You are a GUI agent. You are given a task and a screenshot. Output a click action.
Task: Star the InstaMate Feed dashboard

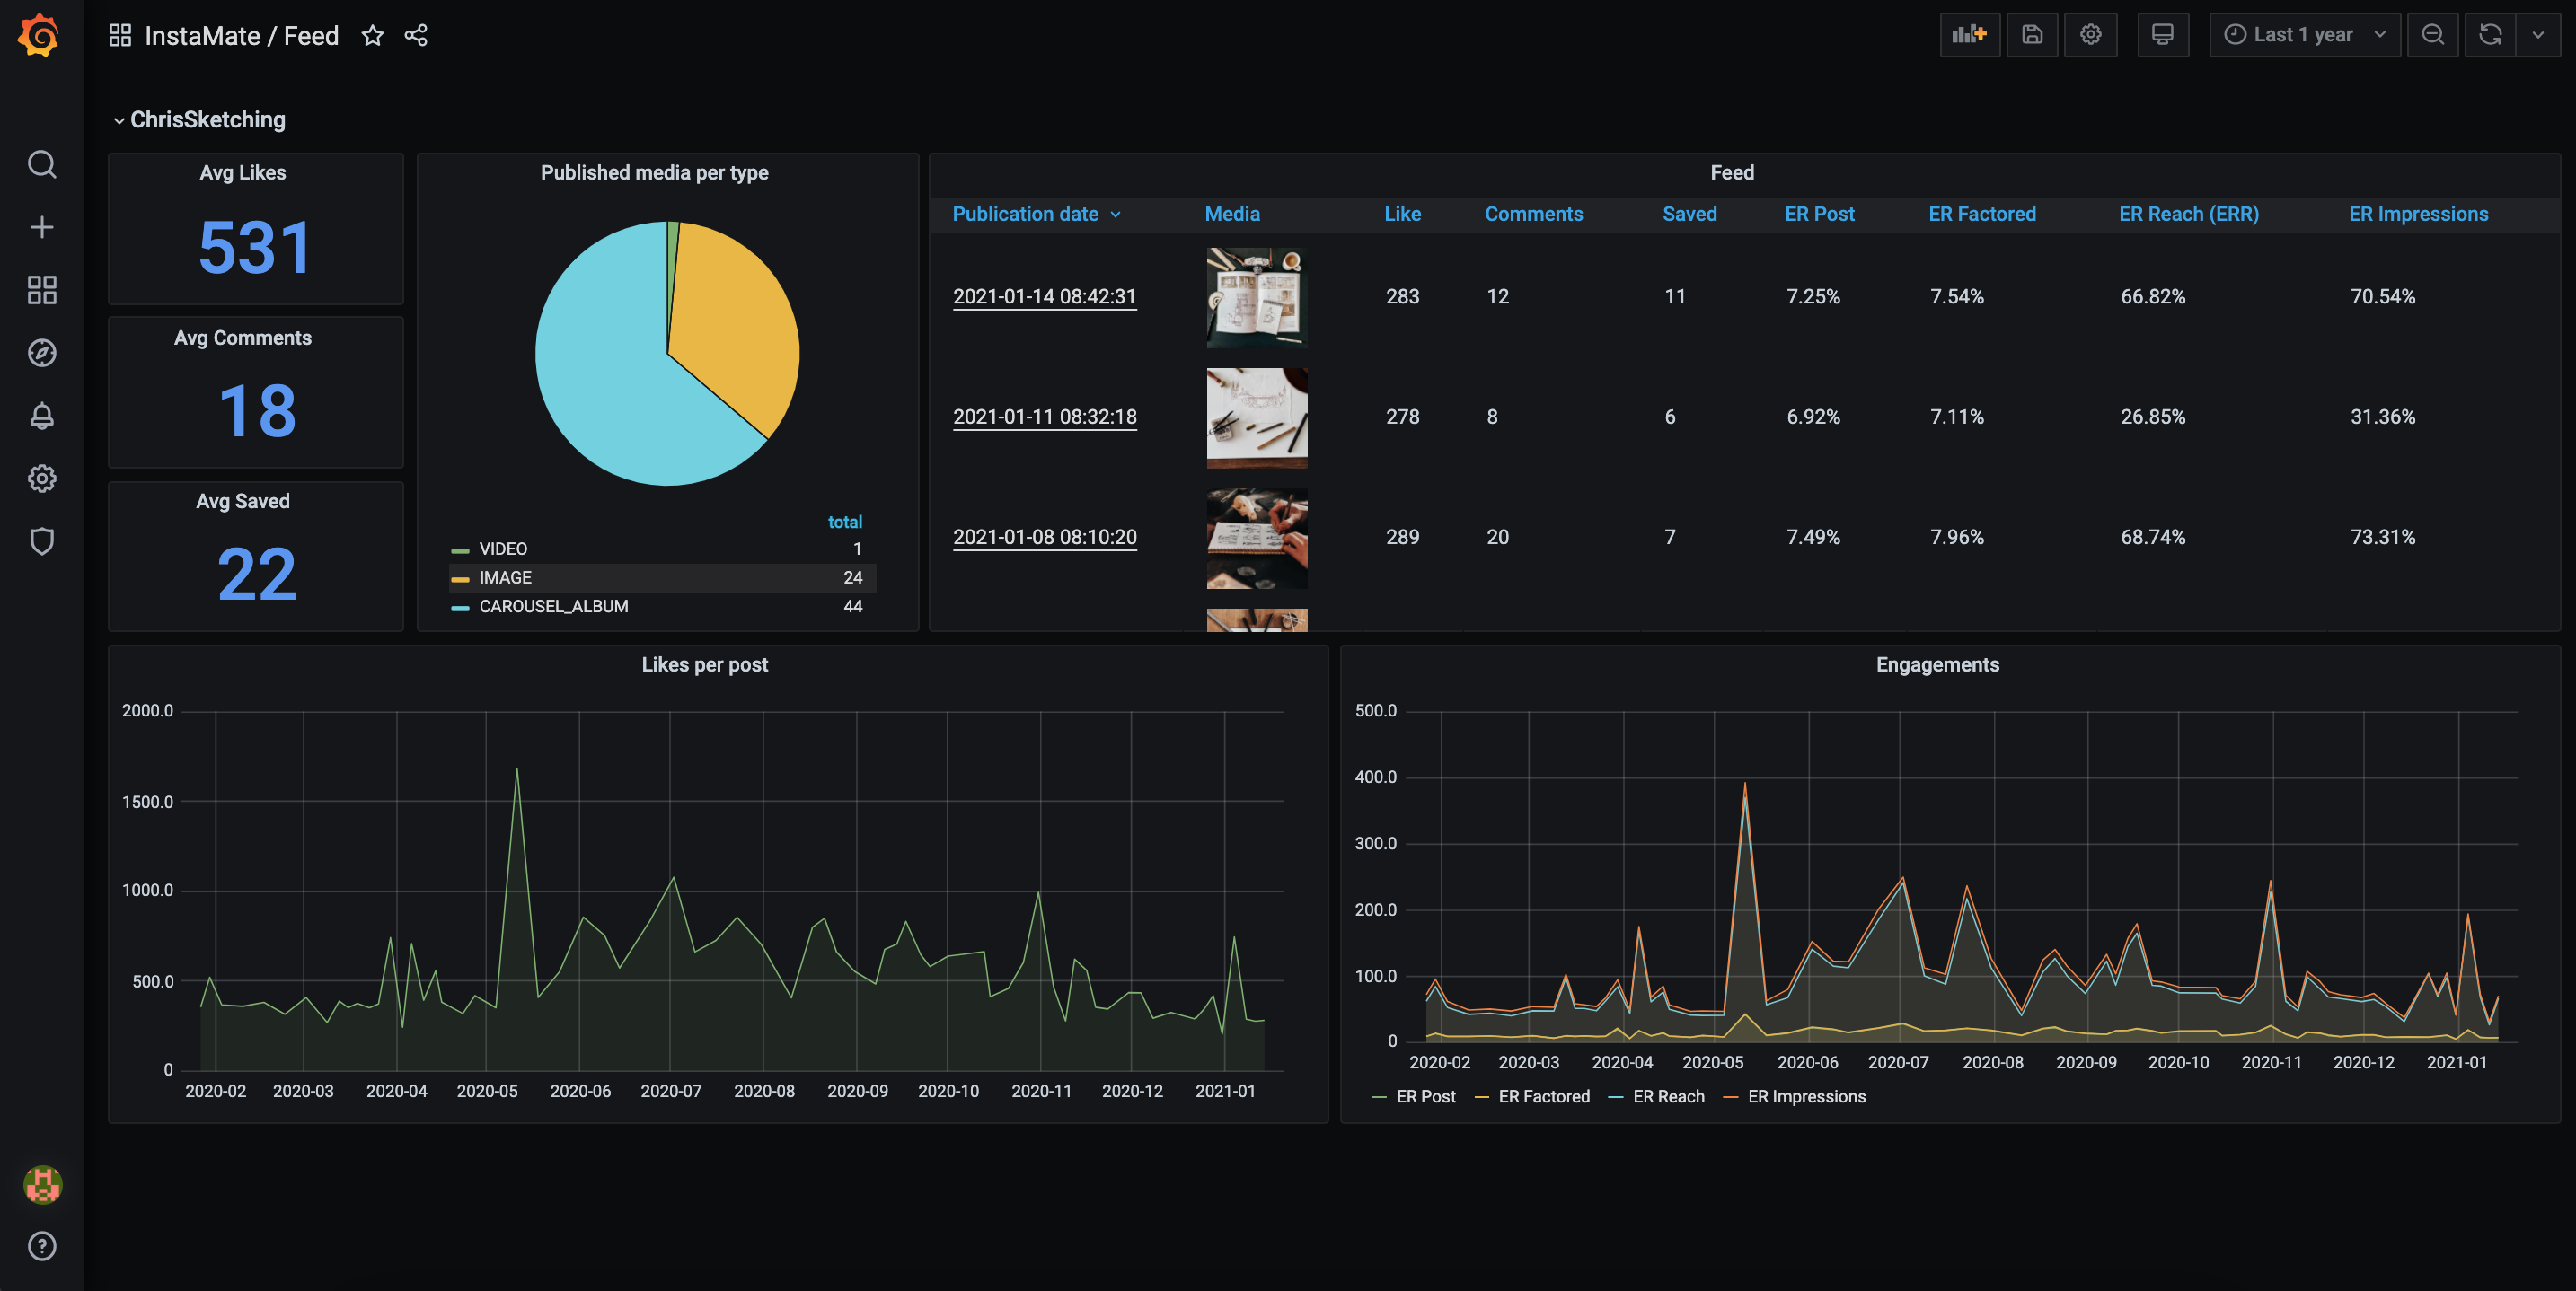(372, 36)
